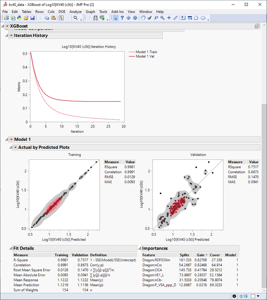Open the Analyze menu

[76, 12]
